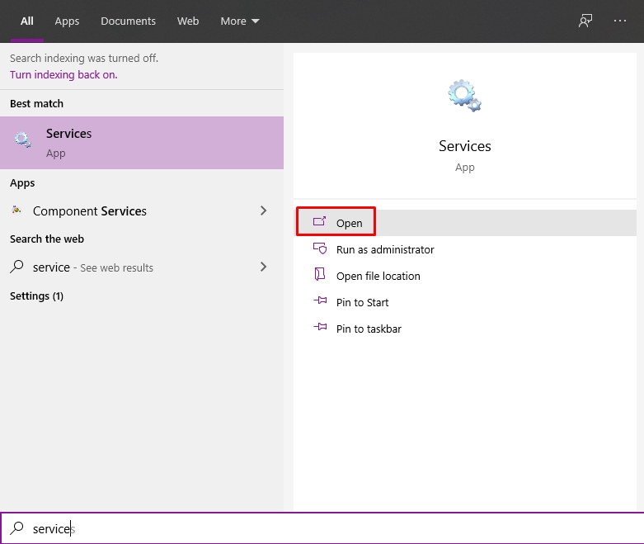Select the Settings (1) results group
This screenshot has height=544, width=644.
click(x=36, y=296)
